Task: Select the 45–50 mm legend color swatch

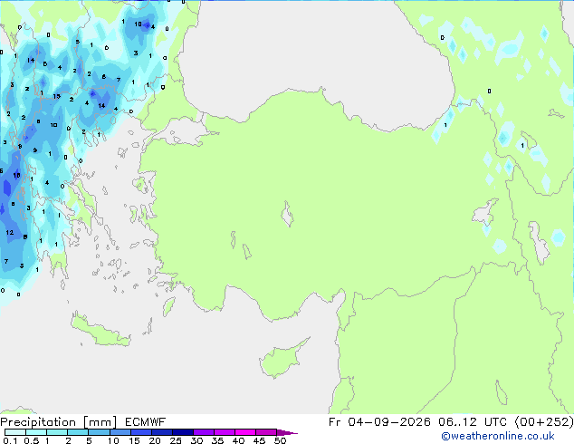Action: (x=266, y=432)
